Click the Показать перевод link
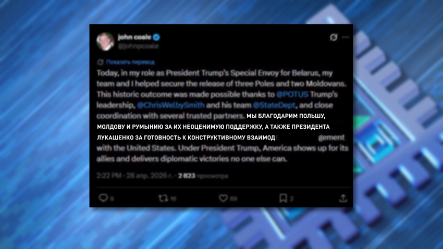The image size is (443, 249). [x=130, y=62]
